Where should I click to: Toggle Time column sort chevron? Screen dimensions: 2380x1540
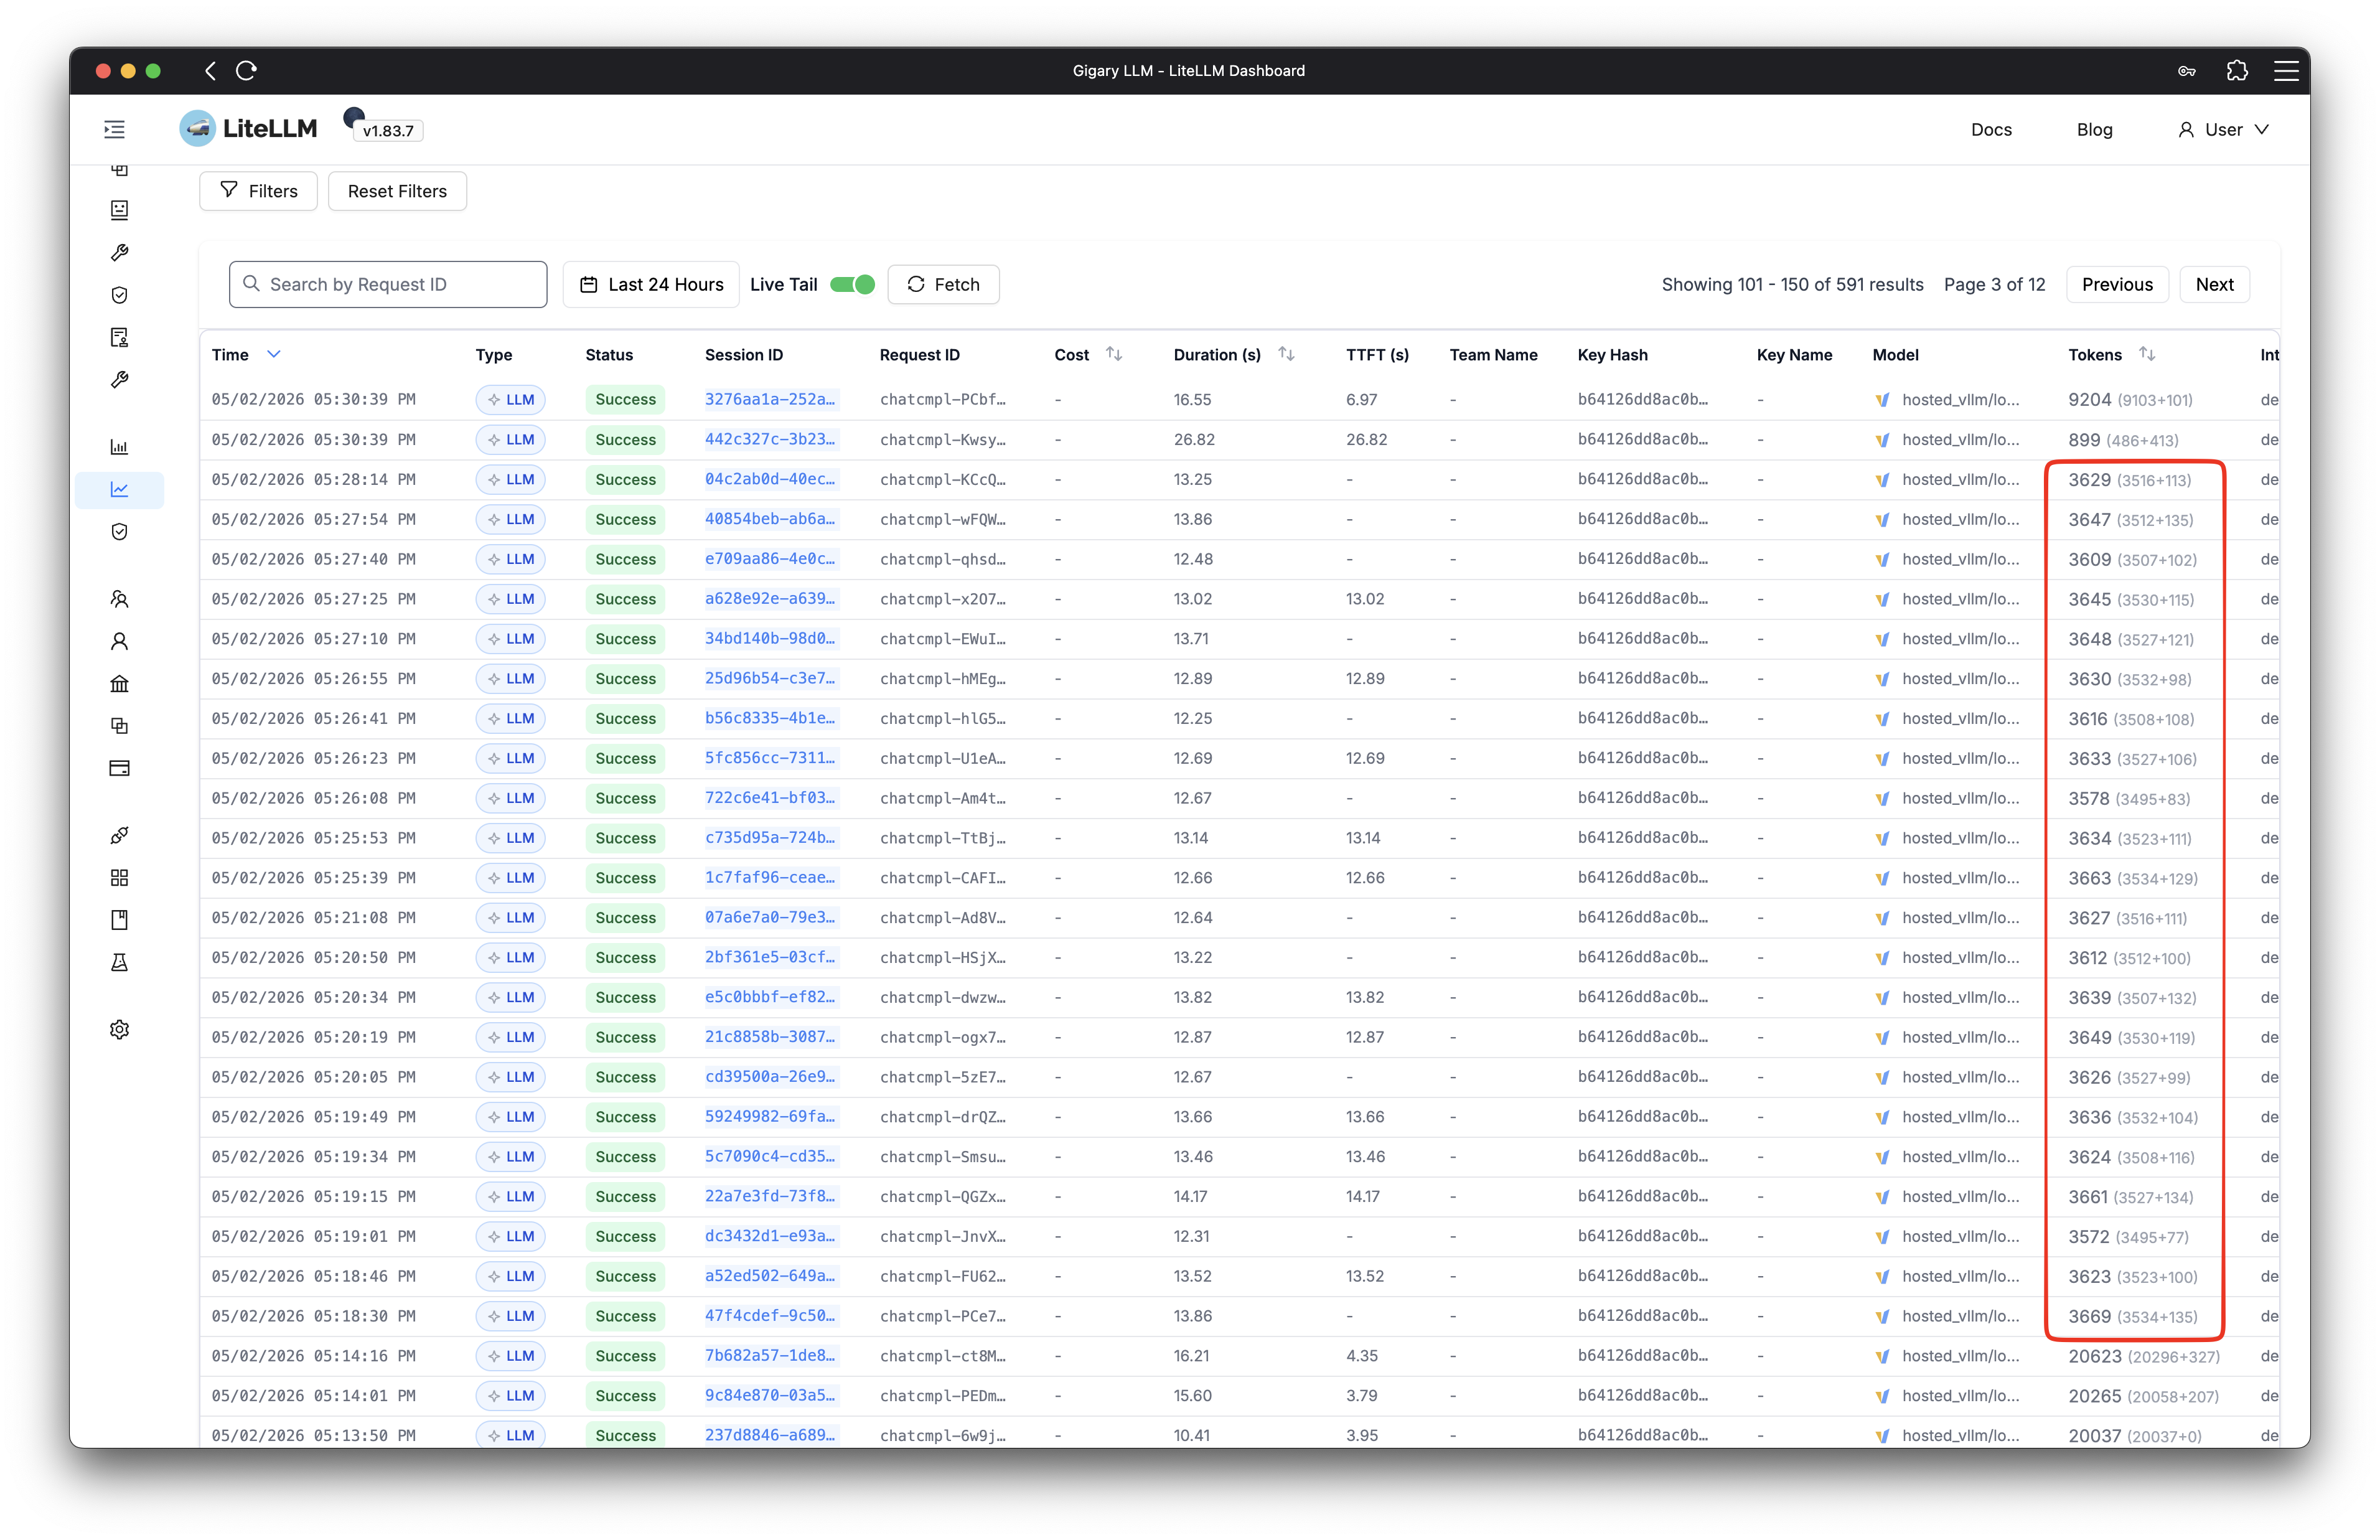click(273, 354)
